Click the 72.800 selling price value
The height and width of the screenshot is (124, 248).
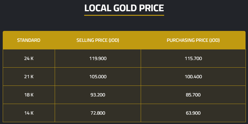(98, 113)
